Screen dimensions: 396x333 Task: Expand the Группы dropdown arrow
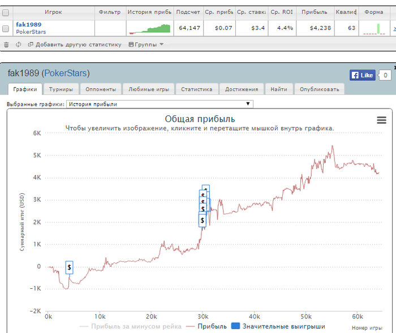click(161, 44)
